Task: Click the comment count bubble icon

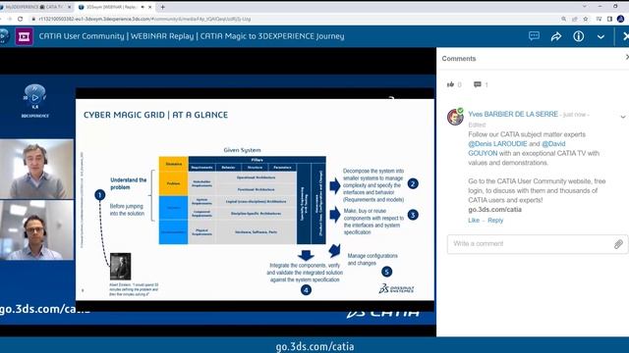Action: [x=478, y=84]
